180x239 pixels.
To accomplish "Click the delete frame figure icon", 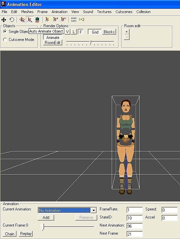I will [x=63, y=19].
